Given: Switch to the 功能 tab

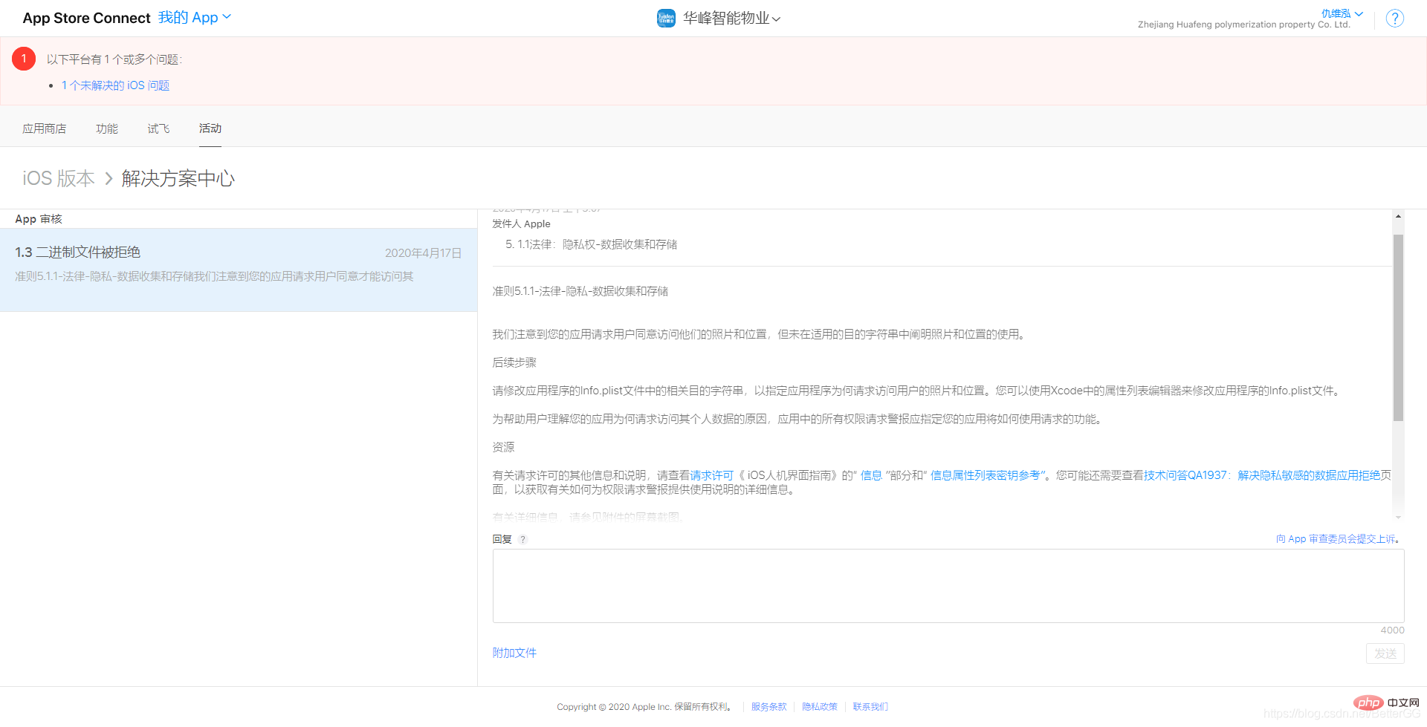Looking at the screenshot, I should [107, 128].
